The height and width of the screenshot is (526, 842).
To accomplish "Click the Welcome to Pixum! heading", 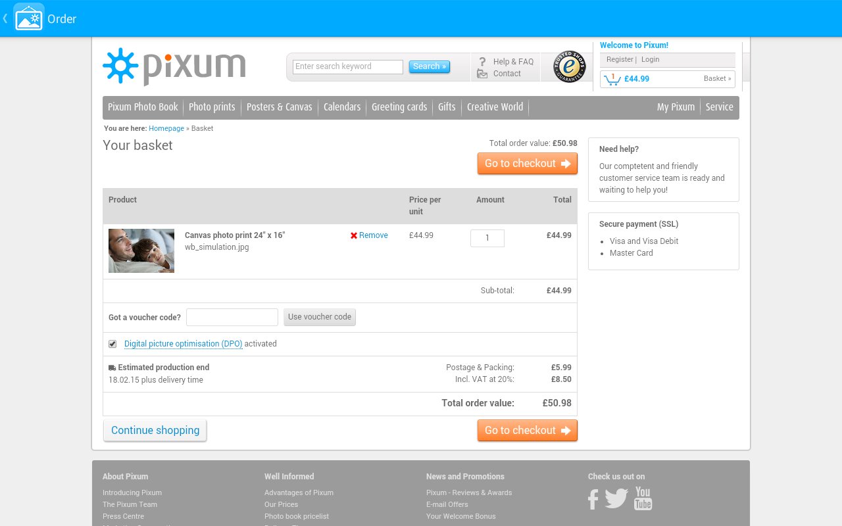I will [x=634, y=45].
